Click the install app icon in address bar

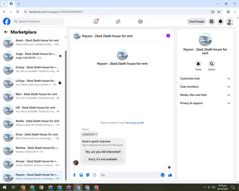213,12
